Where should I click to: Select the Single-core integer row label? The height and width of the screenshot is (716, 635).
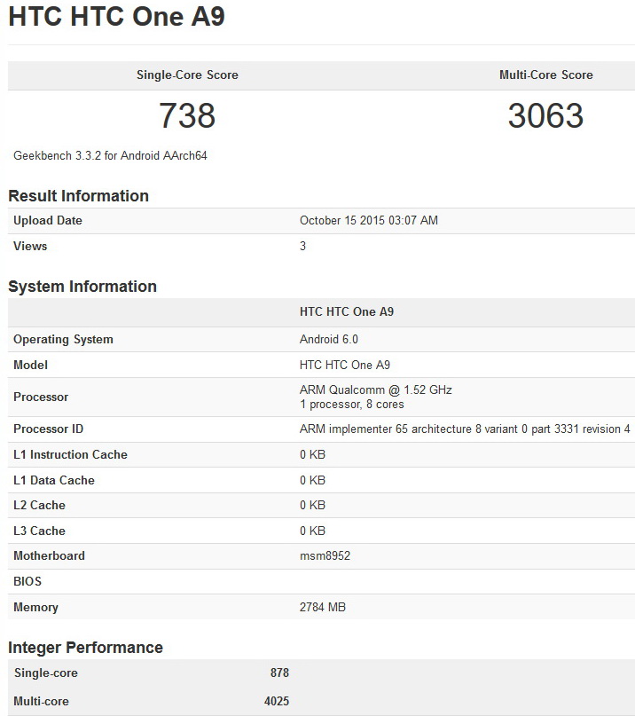(45, 673)
